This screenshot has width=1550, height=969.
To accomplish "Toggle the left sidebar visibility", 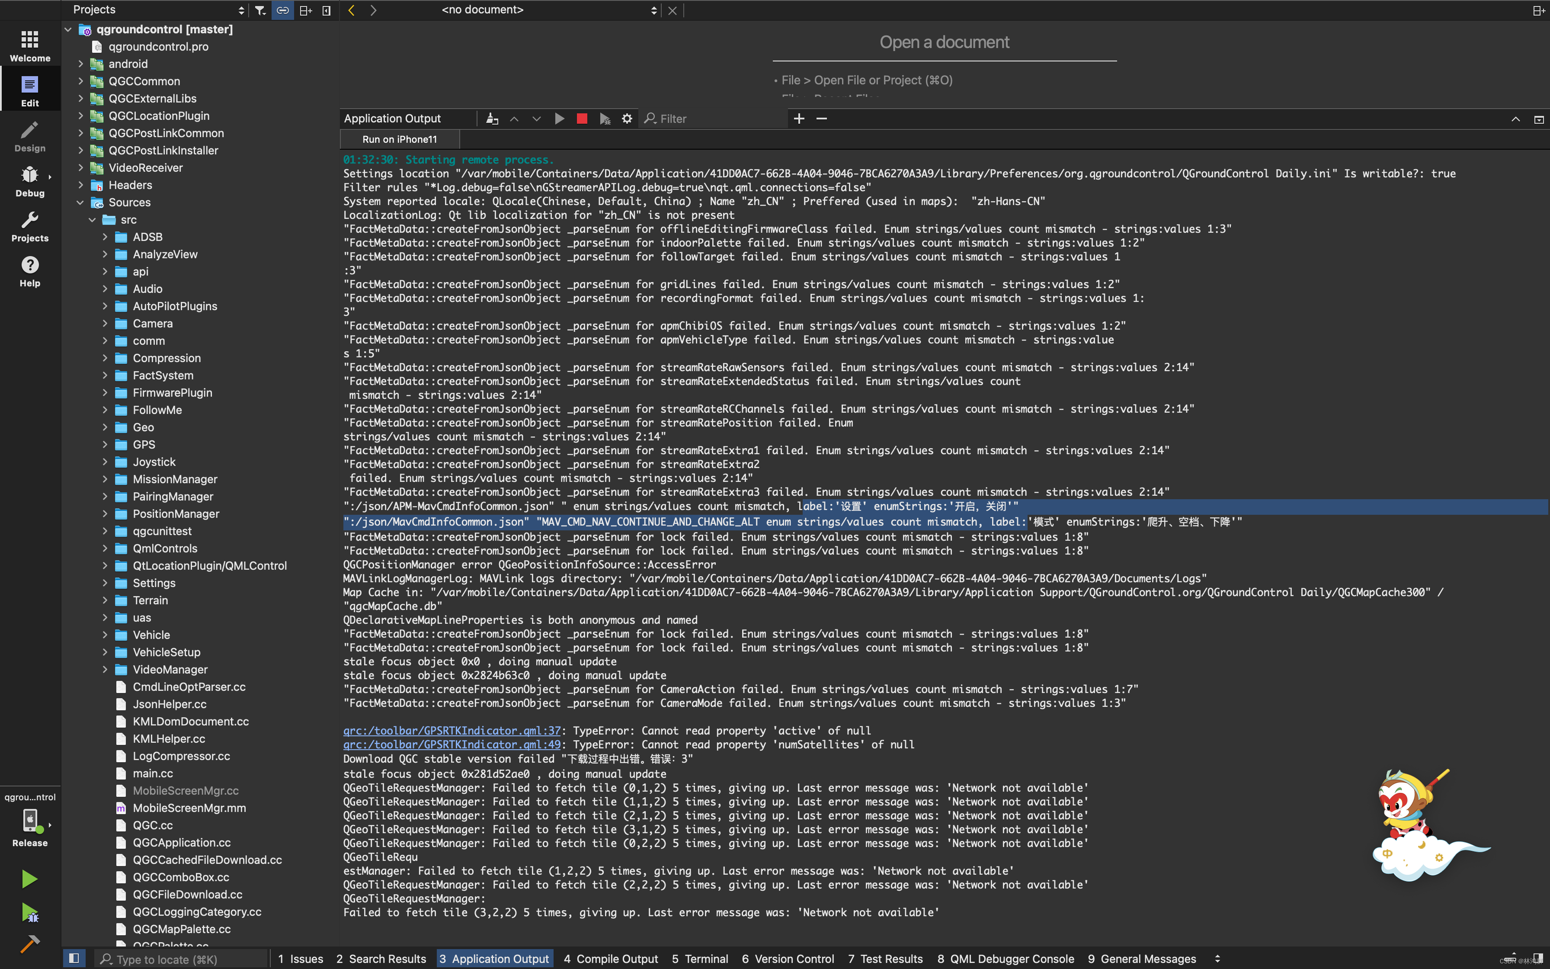I will click(74, 958).
